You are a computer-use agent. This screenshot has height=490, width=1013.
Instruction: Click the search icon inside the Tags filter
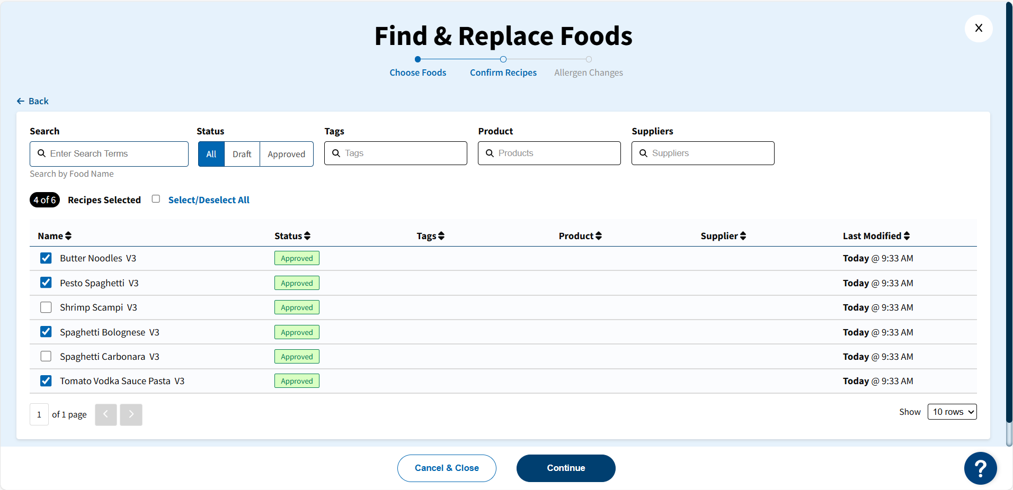tap(336, 153)
